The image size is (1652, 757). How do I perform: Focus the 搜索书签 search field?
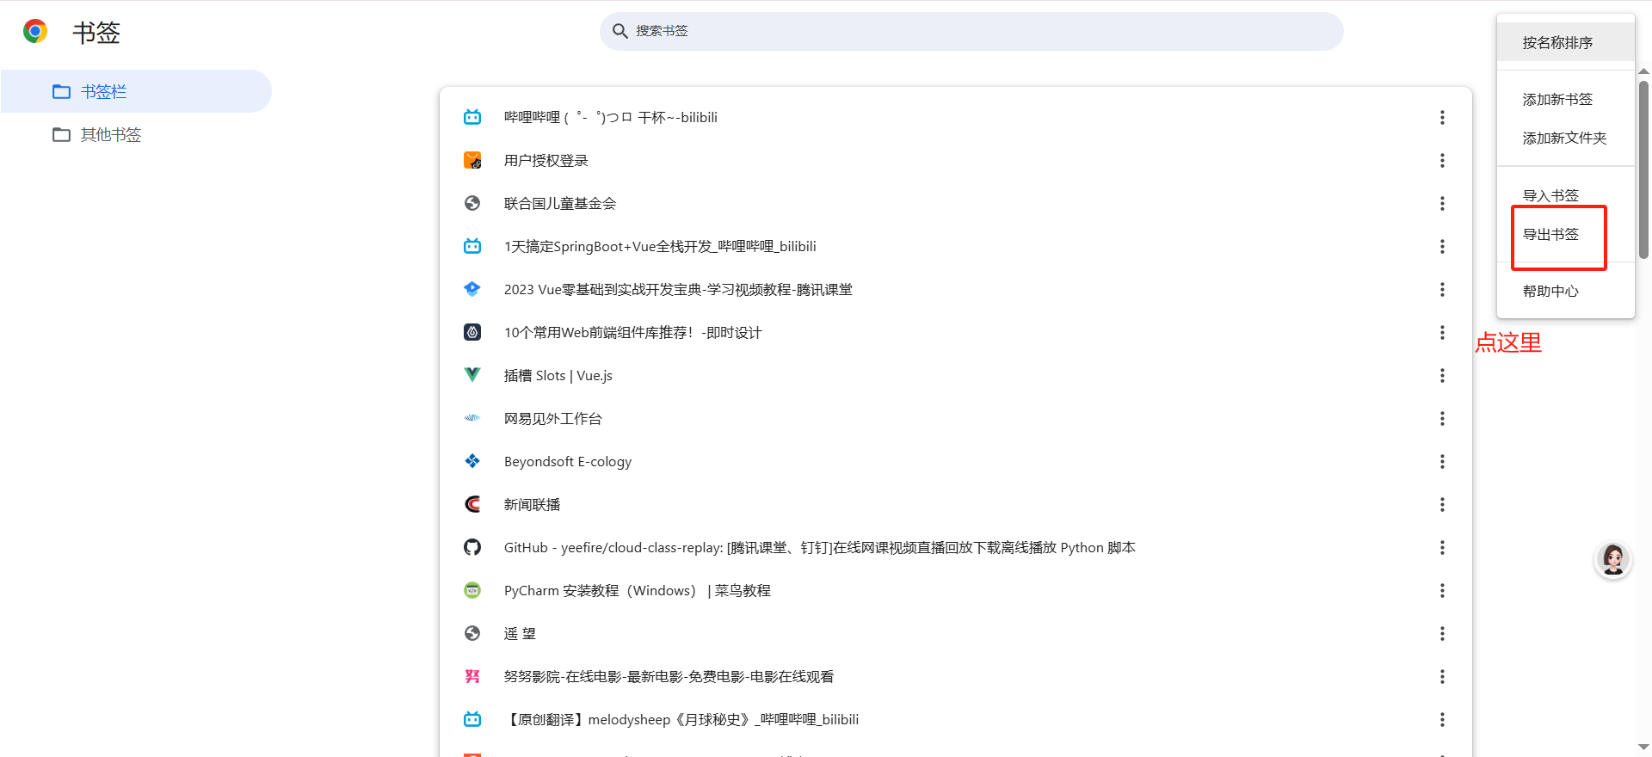971,31
